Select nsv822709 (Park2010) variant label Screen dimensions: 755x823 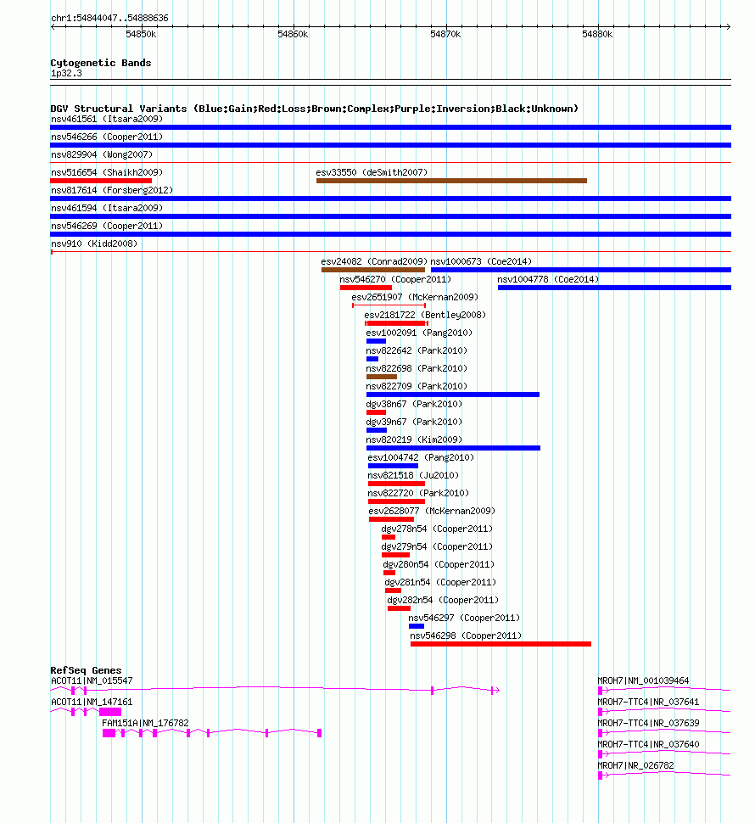(x=417, y=387)
